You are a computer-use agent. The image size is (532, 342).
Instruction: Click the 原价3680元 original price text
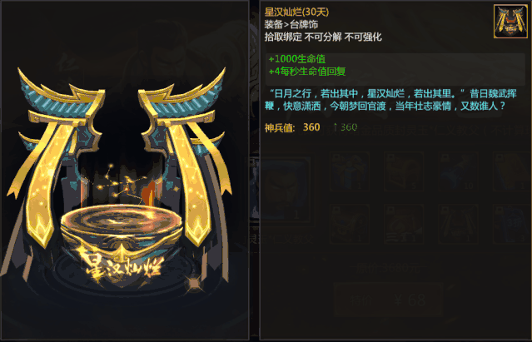(388, 269)
